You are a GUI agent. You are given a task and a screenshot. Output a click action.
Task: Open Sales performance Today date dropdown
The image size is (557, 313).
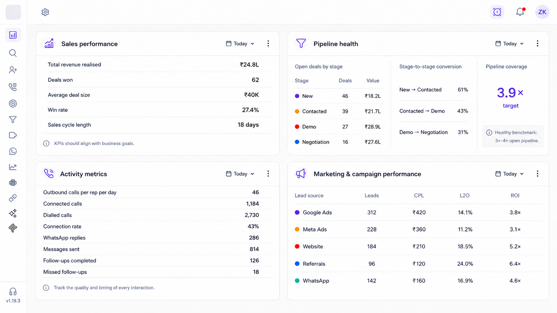pos(240,44)
